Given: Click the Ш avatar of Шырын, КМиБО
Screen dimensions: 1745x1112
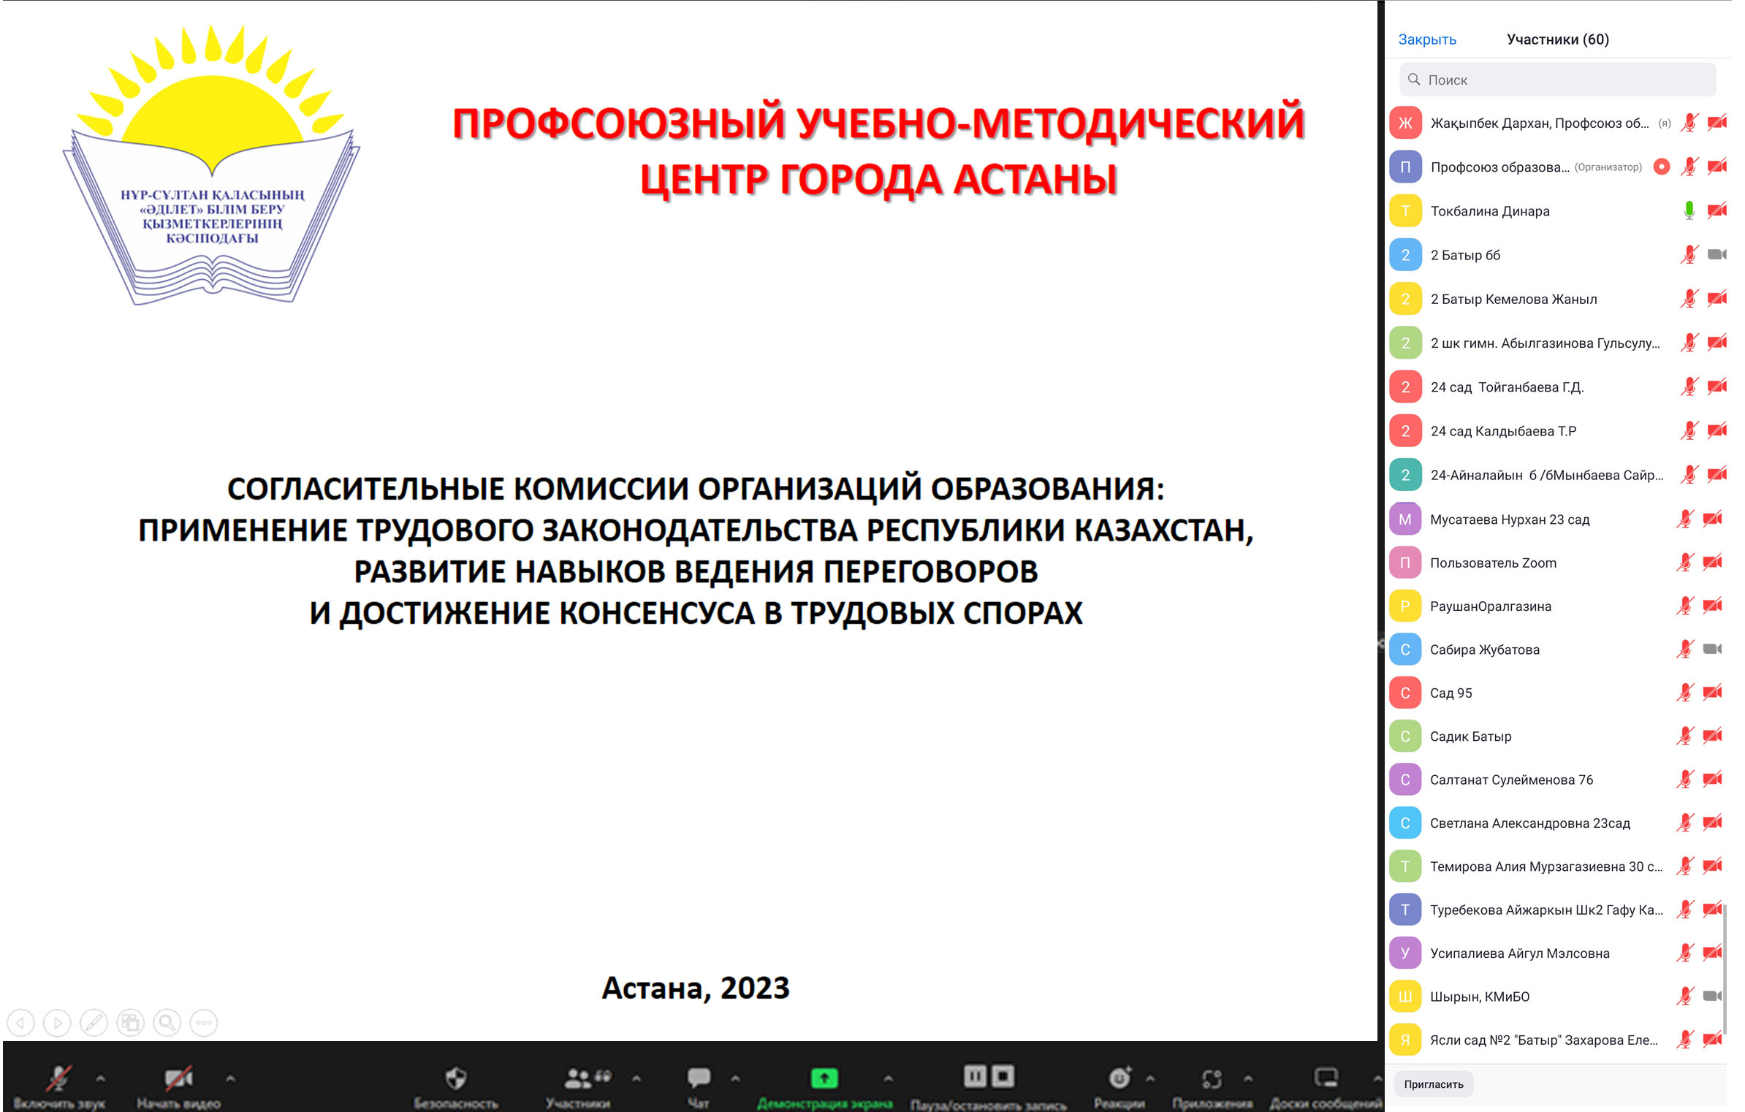Looking at the screenshot, I should [1404, 996].
